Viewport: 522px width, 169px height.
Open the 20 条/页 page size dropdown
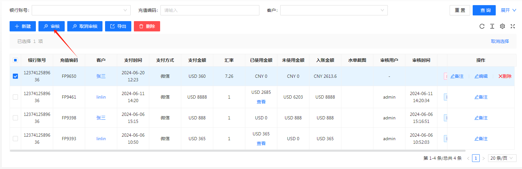pyautogui.click(x=502, y=158)
